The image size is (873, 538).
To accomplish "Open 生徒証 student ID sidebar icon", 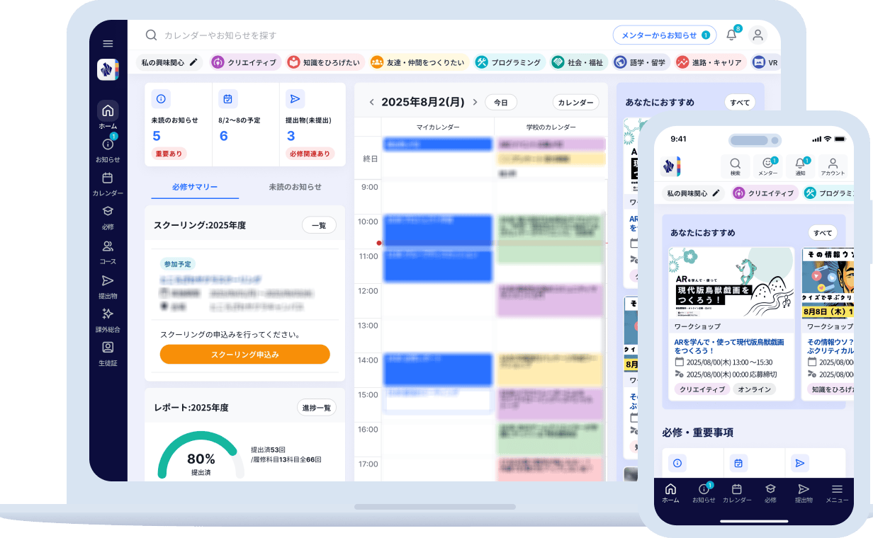I will pyautogui.click(x=108, y=353).
